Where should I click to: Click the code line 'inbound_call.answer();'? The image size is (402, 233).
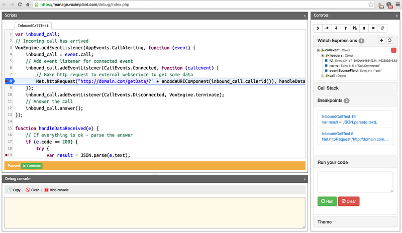tap(54, 108)
